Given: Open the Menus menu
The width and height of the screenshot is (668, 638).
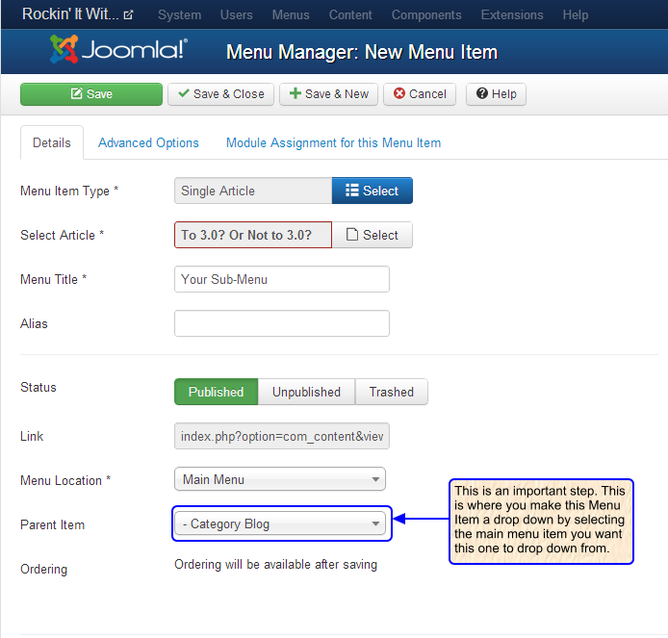Looking at the screenshot, I should [x=291, y=14].
